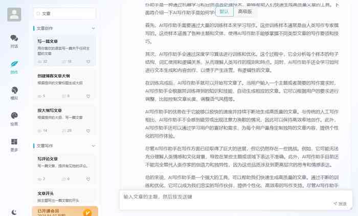Open the 更多 grid menu
The image size is (358, 216).
[x=14, y=145]
